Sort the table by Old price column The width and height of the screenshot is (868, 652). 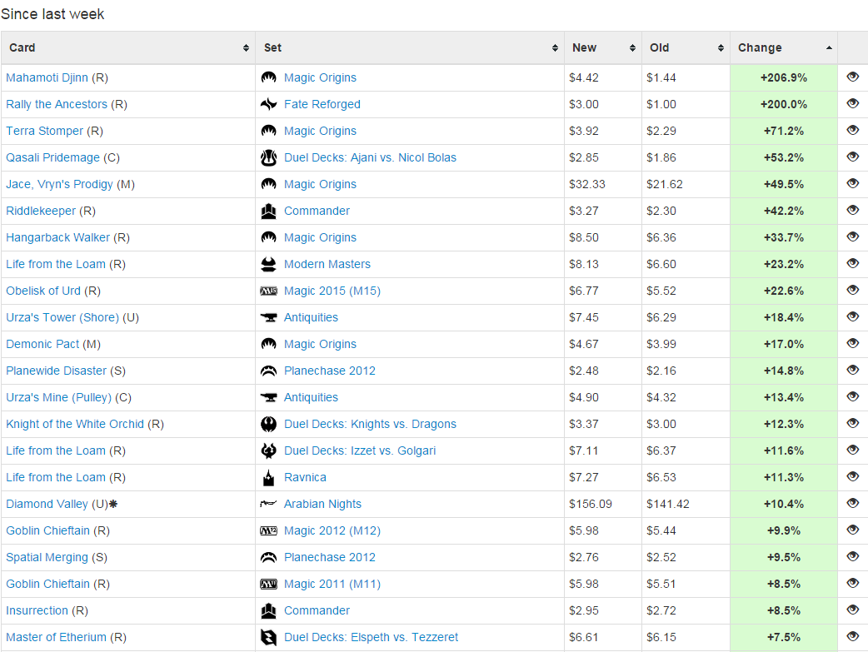686,47
